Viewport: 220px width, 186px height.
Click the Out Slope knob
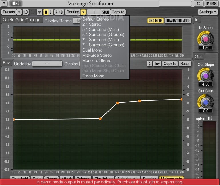(205, 76)
